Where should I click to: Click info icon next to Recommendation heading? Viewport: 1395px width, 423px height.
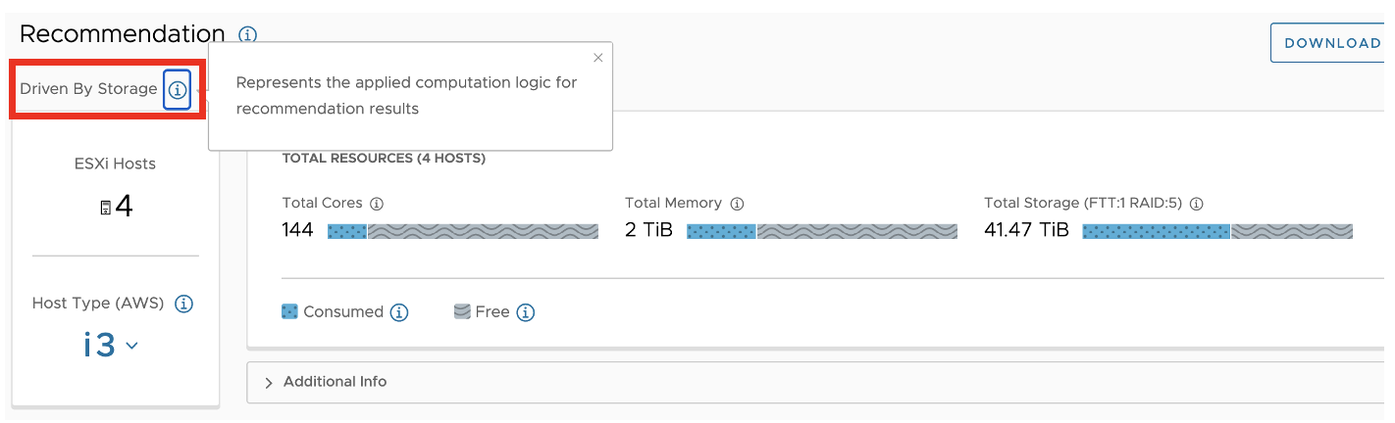coord(248,35)
